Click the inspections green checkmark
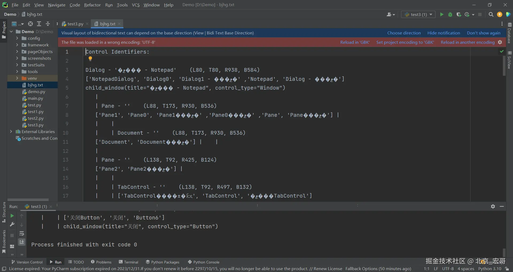This screenshot has width=513, height=272. pos(502,51)
